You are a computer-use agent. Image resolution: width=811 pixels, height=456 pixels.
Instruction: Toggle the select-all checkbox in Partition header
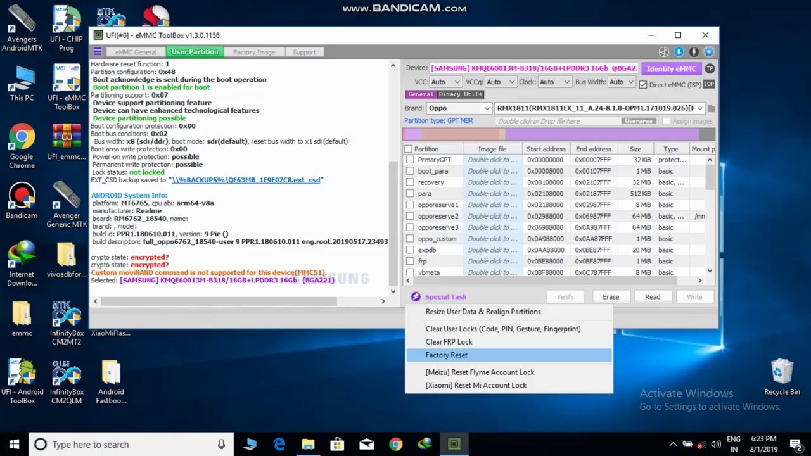409,149
